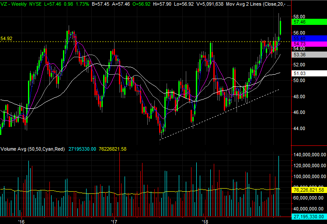Click the 100,000,000.00 volume axis label
Screen dimensions: 327x224
(x=310, y=176)
